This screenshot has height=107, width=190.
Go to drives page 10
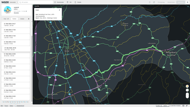point(23,102)
